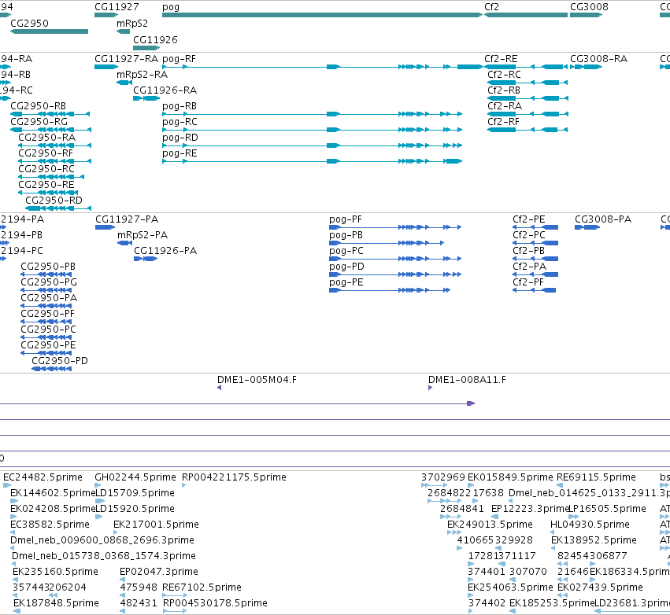Click the pog-RC transcript label
The width and height of the screenshot is (670, 615).
coord(180,122)
